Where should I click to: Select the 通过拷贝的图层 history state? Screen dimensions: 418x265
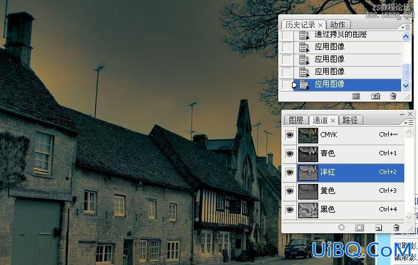[348, 35]
